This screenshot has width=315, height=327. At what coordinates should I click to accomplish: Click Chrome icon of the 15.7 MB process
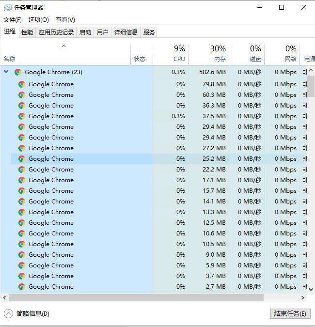[x=22, y=191]
